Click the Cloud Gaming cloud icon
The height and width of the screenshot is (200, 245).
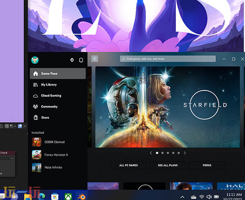coord(36,96)
